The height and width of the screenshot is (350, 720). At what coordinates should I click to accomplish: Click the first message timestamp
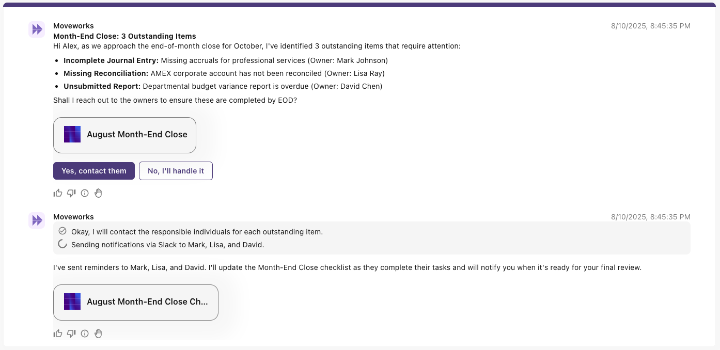(650, 26)
